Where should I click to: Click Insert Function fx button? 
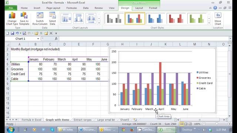pyautogui.click(x=56, y=38)
